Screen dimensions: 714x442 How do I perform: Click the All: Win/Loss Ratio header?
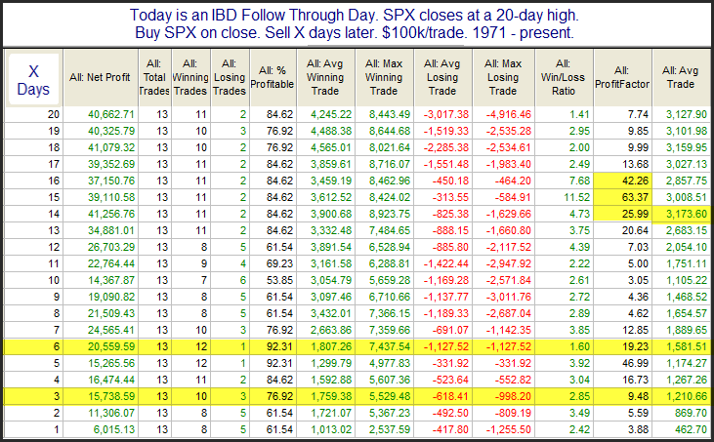pos(564,78)
